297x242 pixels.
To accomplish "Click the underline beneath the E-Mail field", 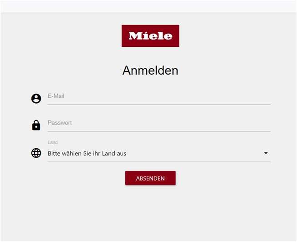I will coord(159,105).
